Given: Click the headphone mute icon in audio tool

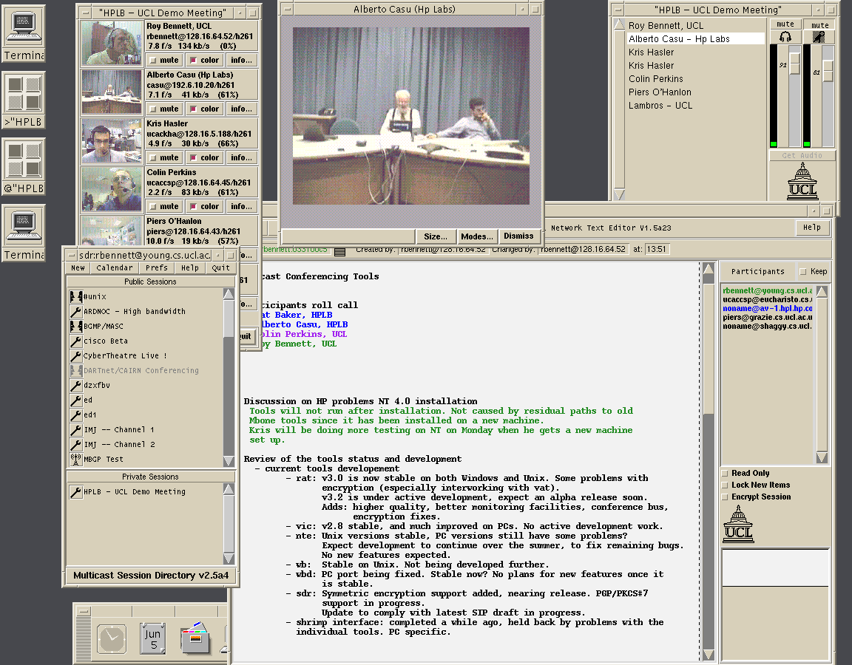Looking at the screenshot, I should pyautogui.click(x=785, y=37).
